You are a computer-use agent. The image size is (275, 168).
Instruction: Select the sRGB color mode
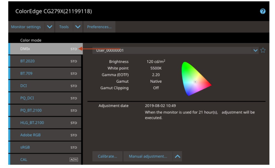[45, 147]
